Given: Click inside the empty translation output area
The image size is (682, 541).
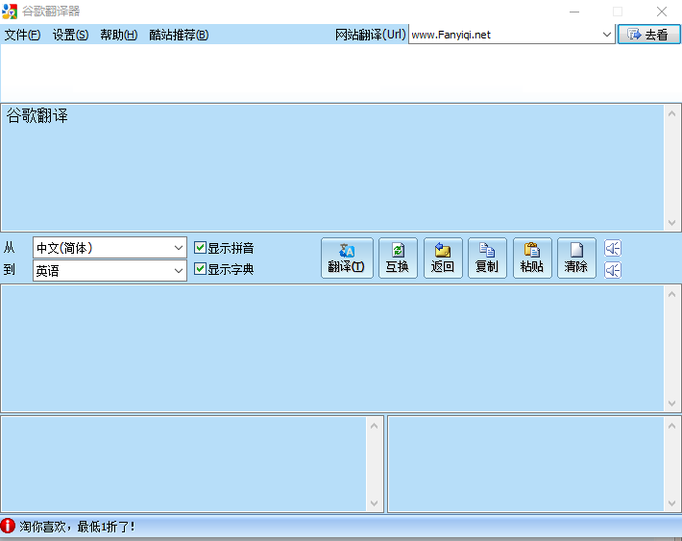Looking at the screenshot, I should coord(332,348).
